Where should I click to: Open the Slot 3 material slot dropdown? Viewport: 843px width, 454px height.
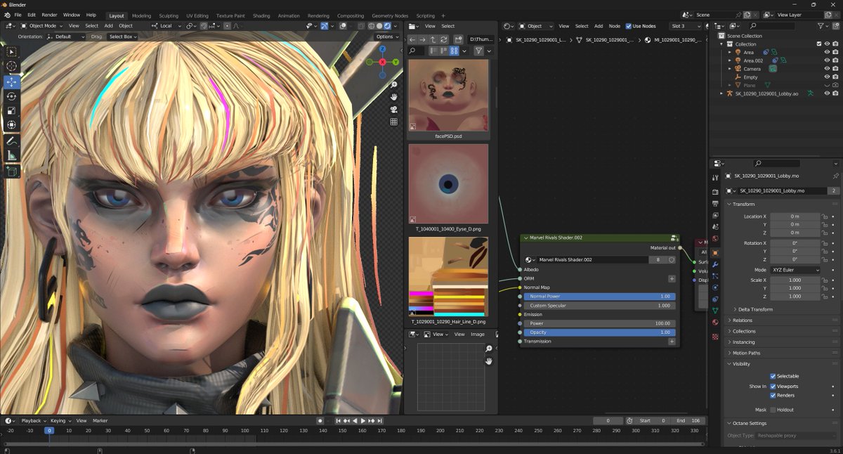(687, 26)
